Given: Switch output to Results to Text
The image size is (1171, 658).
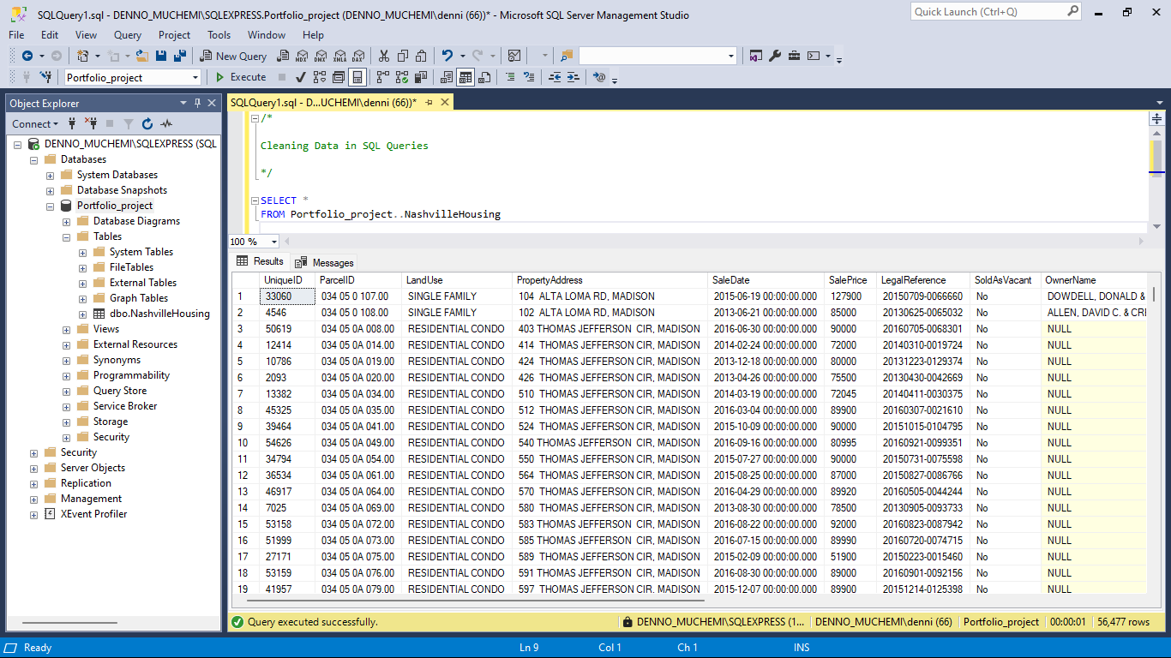Looking at the screenshot, I should click(447, 77).
